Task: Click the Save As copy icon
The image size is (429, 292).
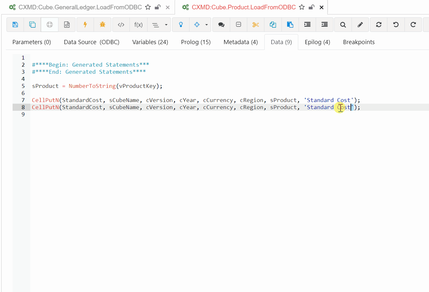Action: pos(32,24)
